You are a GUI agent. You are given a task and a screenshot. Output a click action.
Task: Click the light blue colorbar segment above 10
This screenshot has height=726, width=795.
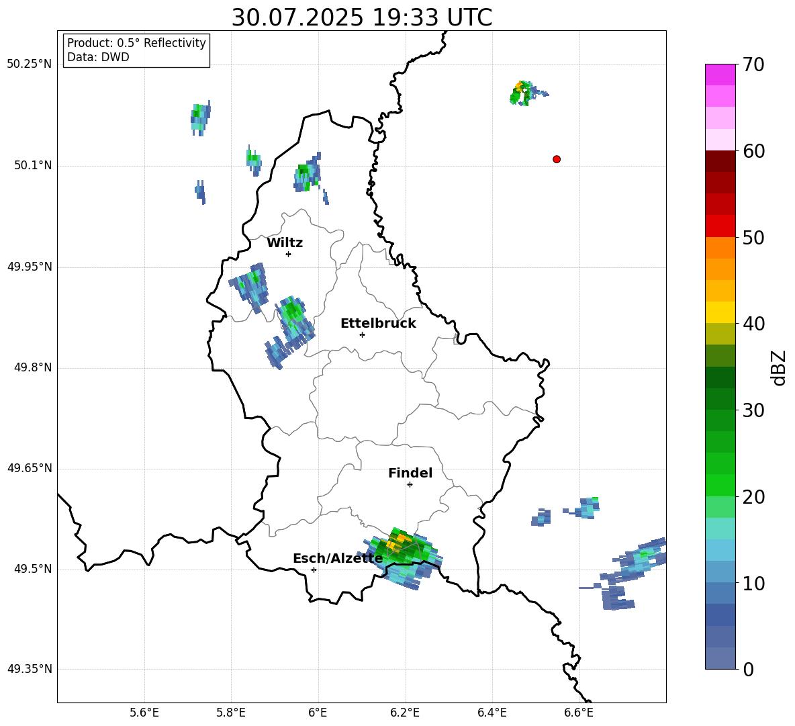pos(720,572)
